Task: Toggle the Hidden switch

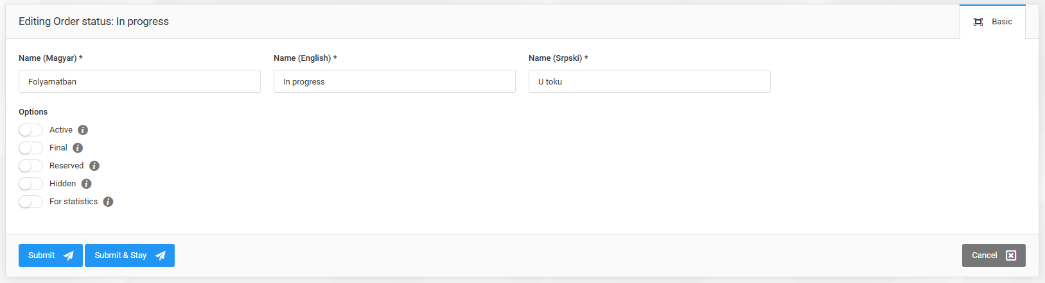Action: (31, 184)
